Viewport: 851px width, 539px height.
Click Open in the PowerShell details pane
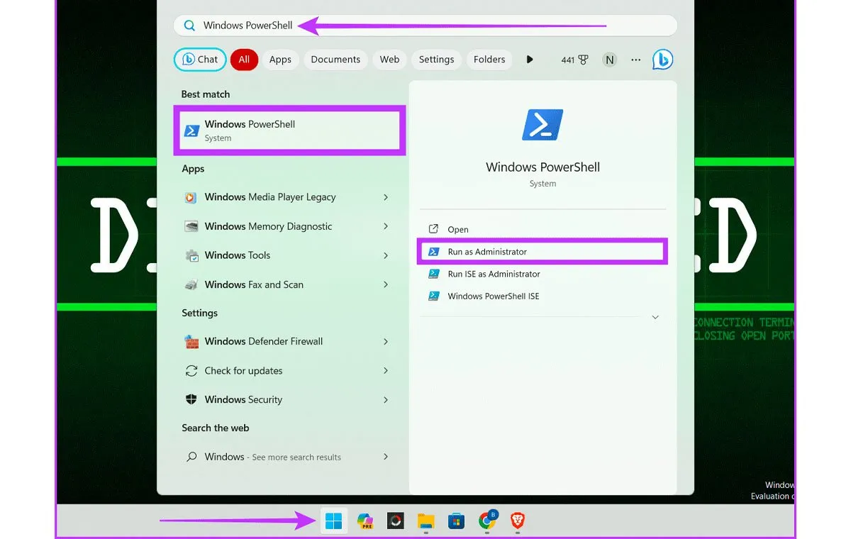pyautogui.click(x=458, y=230)
